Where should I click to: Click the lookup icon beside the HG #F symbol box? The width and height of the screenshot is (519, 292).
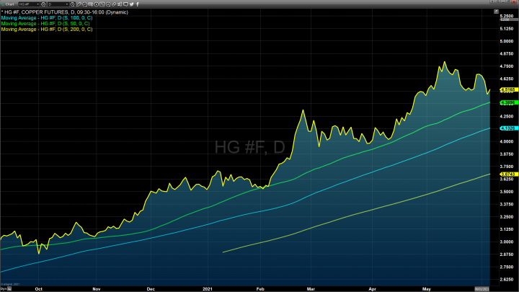point(43,4)
